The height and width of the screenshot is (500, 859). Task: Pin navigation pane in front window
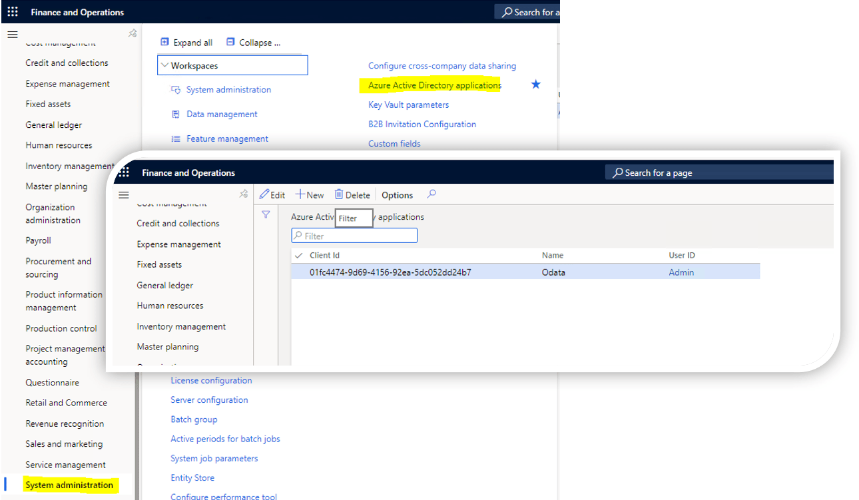tap(244, 194)
